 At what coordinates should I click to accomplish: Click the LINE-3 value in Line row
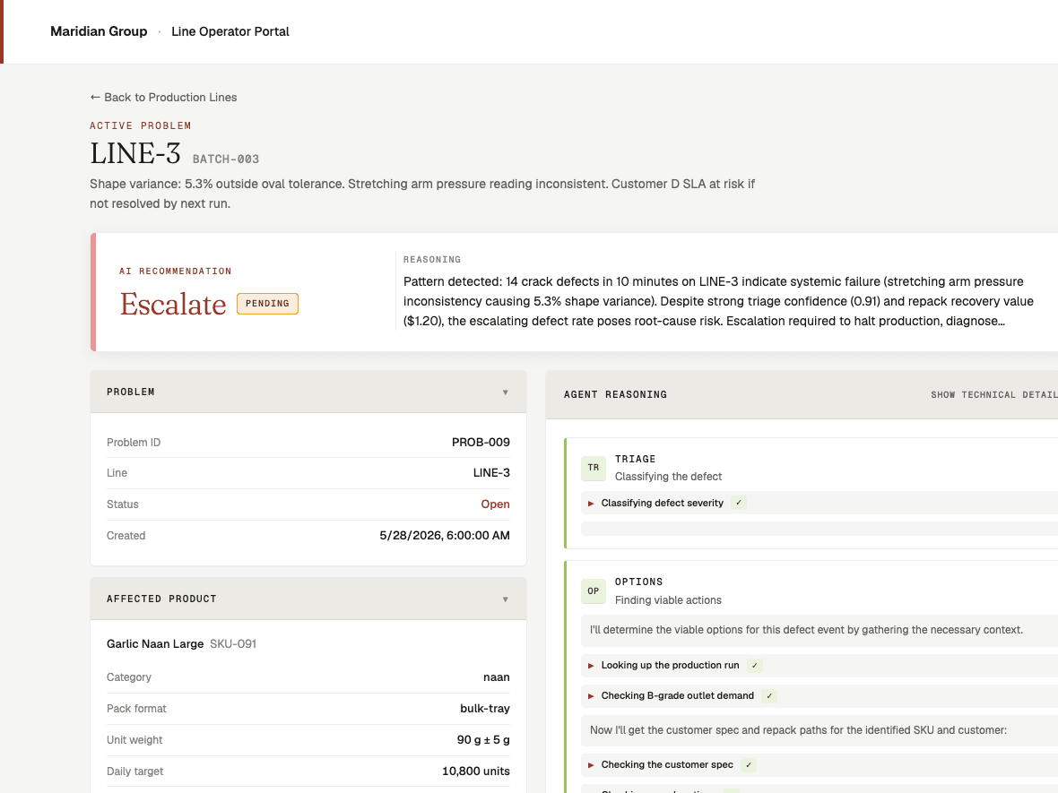point(491,473)
